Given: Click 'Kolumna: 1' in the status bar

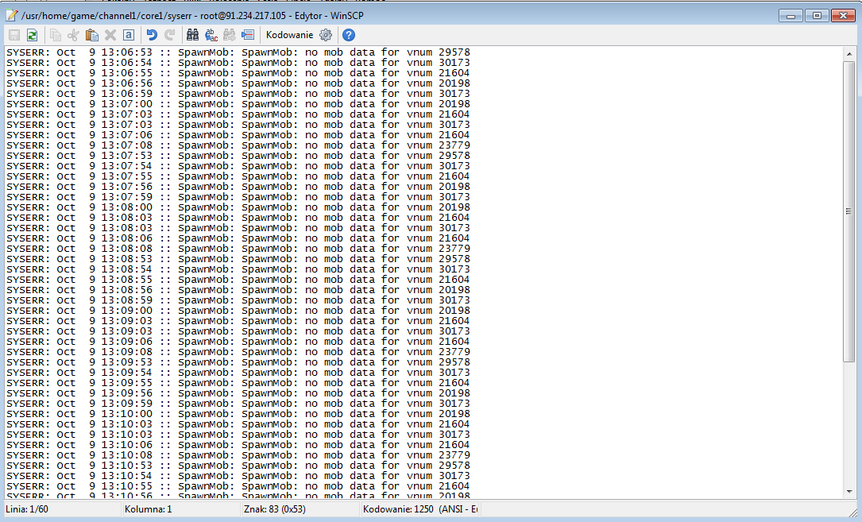Looking at the screenshot, I should click(149, 509).
